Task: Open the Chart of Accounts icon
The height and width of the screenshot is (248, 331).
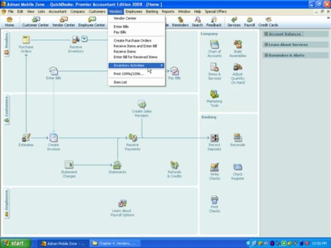Action: [214, 44]
